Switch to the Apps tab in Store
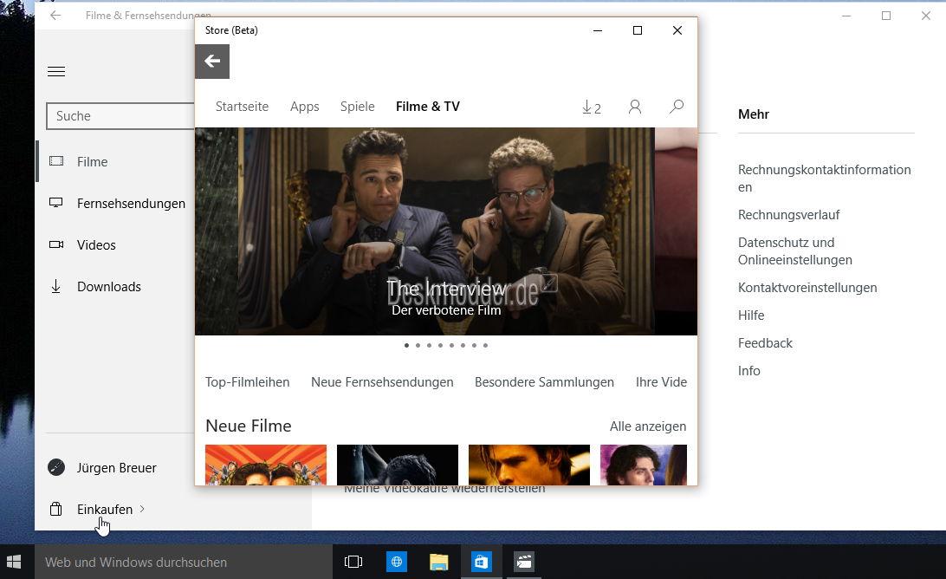This screenshot has width=946, height=579. pos(305,107)
